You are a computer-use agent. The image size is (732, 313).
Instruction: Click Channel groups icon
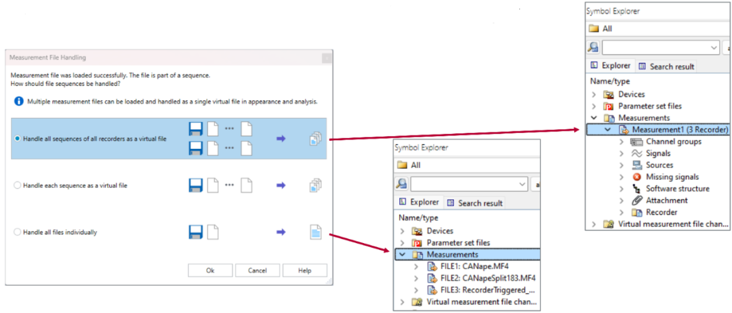[x=636, y=142]
